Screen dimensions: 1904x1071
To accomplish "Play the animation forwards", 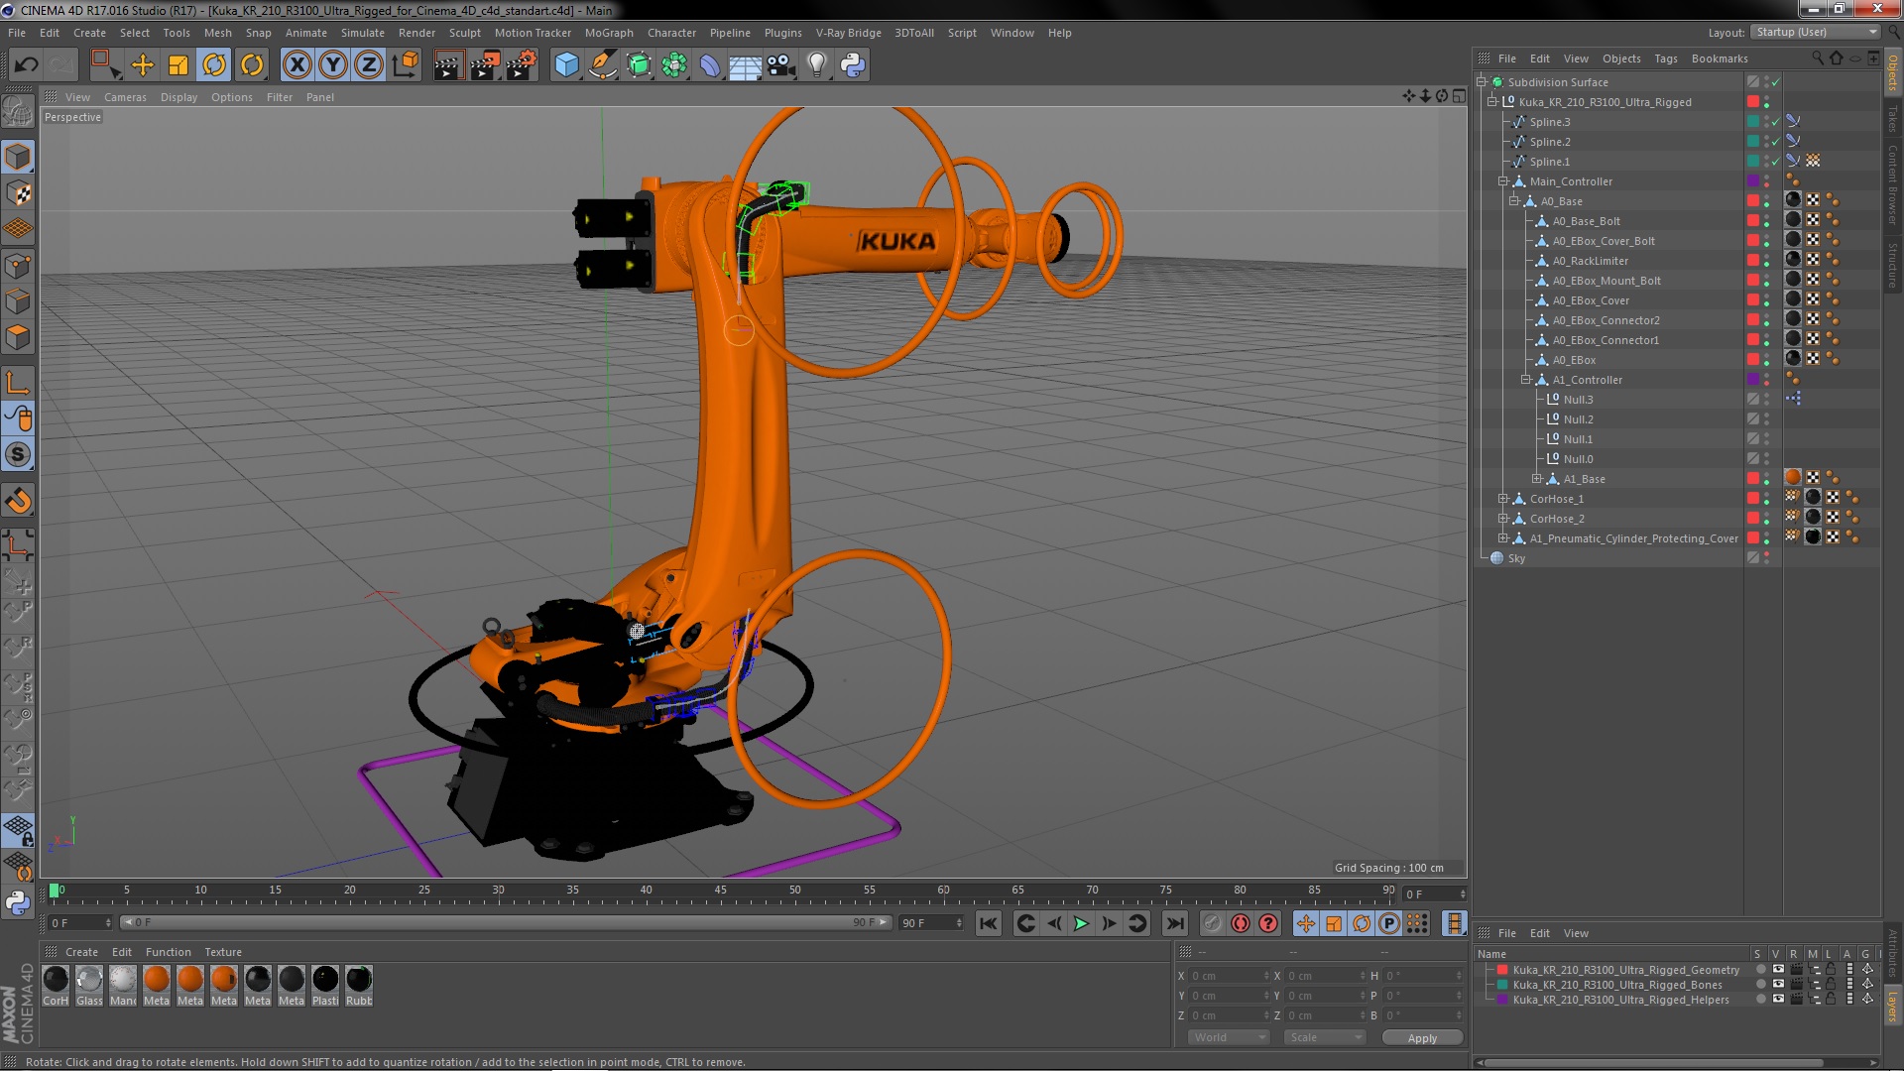I will click(1081, 923).
